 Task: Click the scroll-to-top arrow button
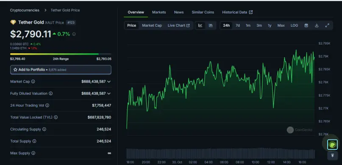pos(332,156)
